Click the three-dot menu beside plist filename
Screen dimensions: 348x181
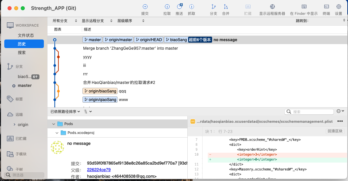click(x=340, y=121)
